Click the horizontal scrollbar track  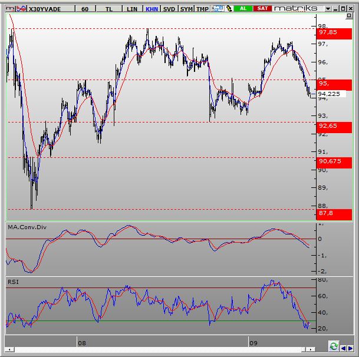(x=158, y=349)
